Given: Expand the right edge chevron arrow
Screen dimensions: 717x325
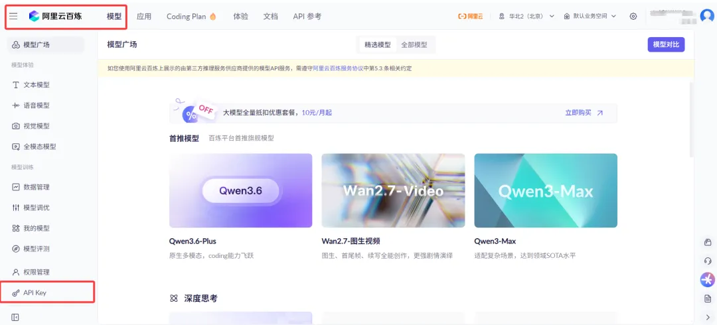Looking at the screenshot, I should click(708, 317).
